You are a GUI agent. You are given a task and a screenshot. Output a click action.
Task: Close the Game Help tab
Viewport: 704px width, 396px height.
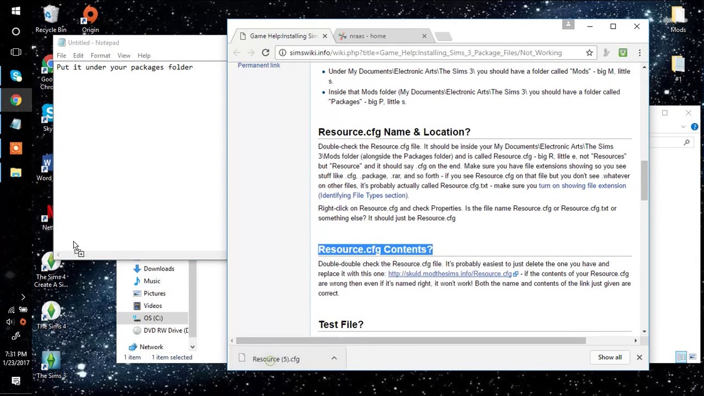click(x=324, y=36)
